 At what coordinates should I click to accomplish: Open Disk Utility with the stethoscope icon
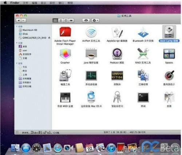65,75
